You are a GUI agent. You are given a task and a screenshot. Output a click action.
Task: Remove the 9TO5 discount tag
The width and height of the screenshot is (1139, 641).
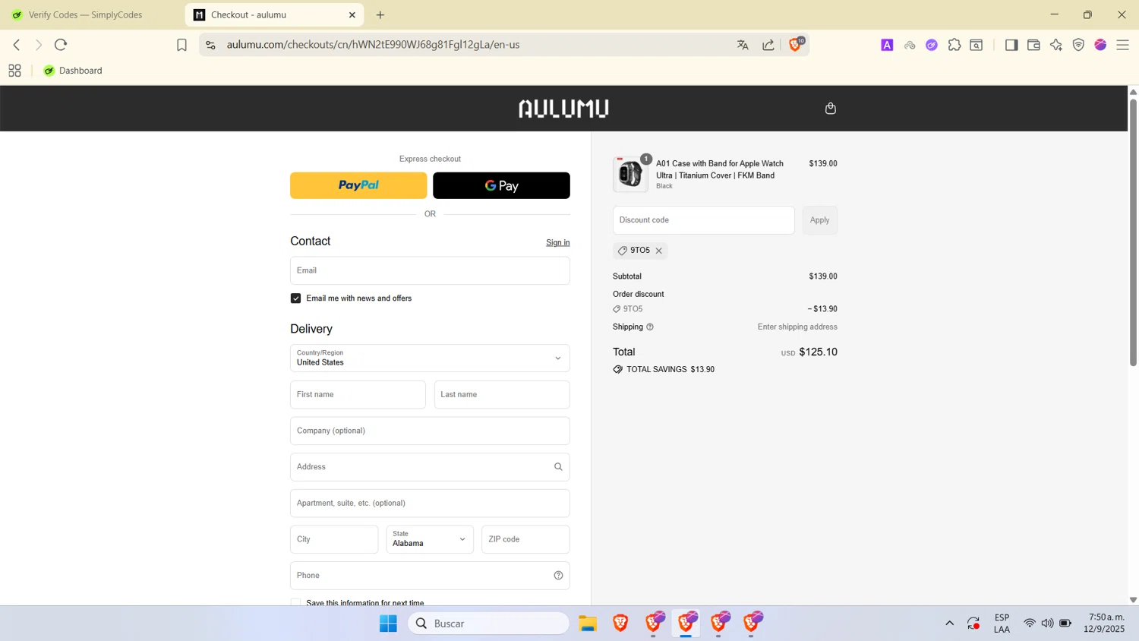pyautogui.click(x=659, y=251)
